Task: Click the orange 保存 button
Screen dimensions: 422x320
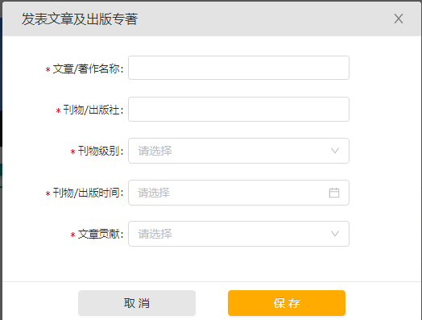Action: (287, 303)
